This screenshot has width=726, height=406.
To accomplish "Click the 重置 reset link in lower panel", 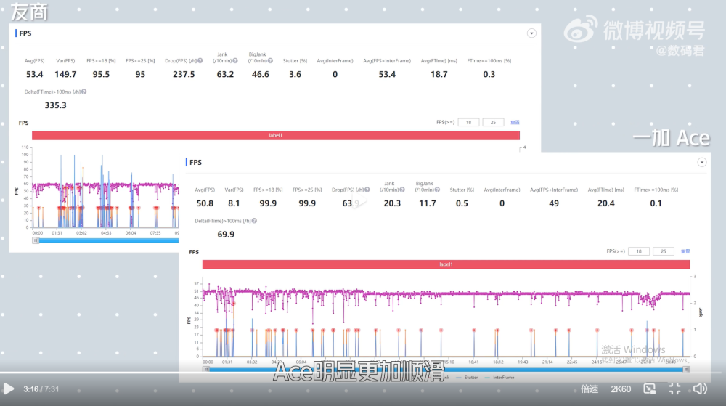I will tap(685, 251).
